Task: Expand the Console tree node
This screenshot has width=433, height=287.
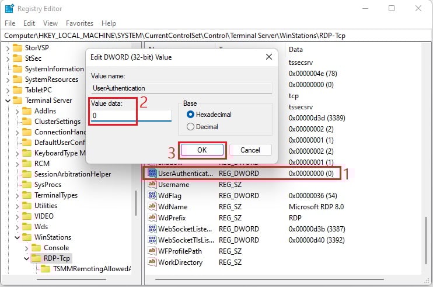Action: coord(26,248)
